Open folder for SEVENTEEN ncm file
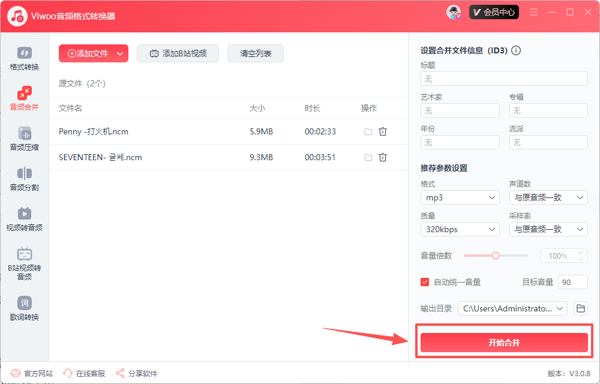Viewport: 600px width, 384px height. [x=368, y=157]
